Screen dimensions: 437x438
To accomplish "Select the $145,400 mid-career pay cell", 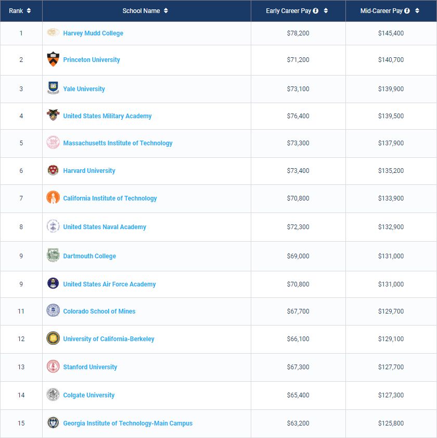I will (x=391, y=33).
